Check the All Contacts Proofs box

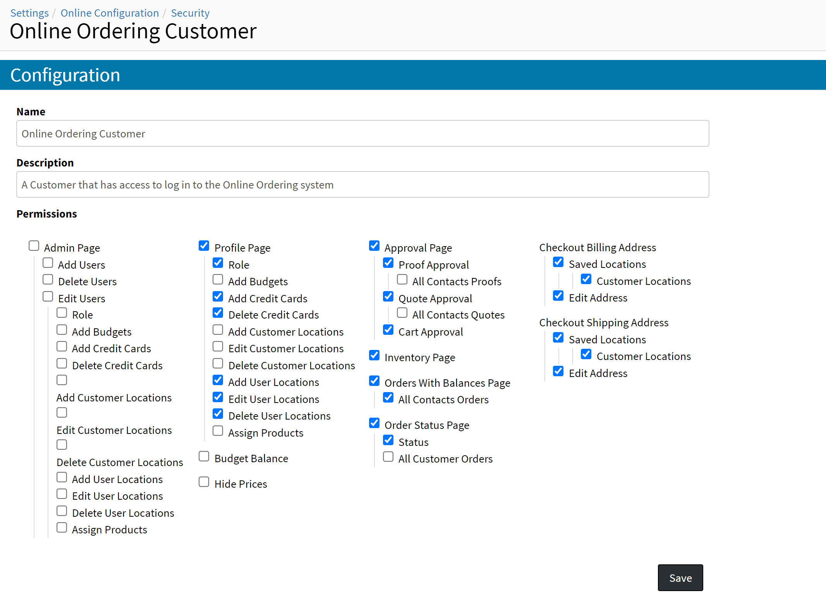click(402, 279)
